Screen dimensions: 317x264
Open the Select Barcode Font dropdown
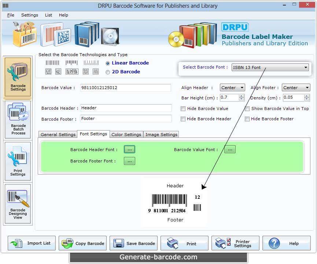[x=270, y=67]
